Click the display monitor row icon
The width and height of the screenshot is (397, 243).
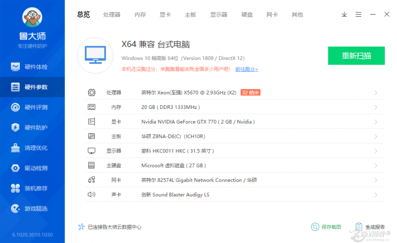91,151
